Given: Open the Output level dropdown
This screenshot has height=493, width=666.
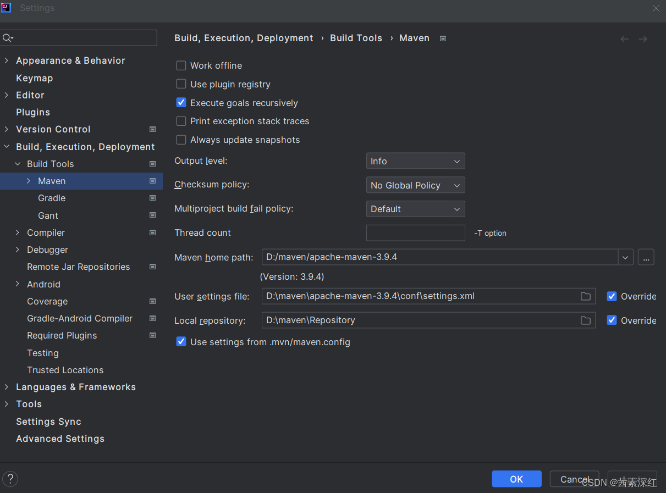Looking at the screenshot, I should coord(416,161).
